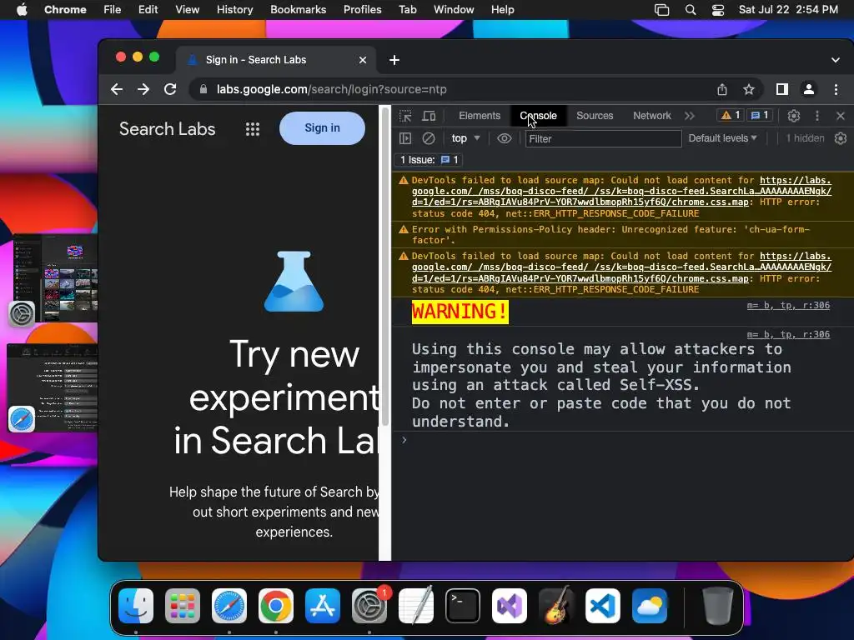The height and width of the screenshot is (640, 854).
Task: Open the Chrome three-dot menu
Action: pos(836,89)
